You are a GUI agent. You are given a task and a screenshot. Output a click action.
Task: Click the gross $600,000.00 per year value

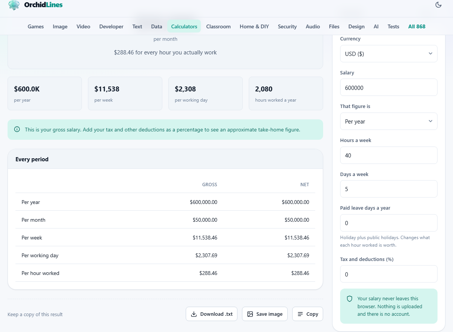click(203, 202)
